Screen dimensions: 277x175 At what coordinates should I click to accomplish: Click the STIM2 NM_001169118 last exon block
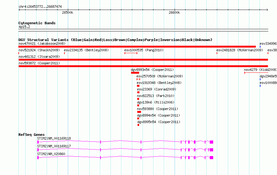click(x=211, y=142)
